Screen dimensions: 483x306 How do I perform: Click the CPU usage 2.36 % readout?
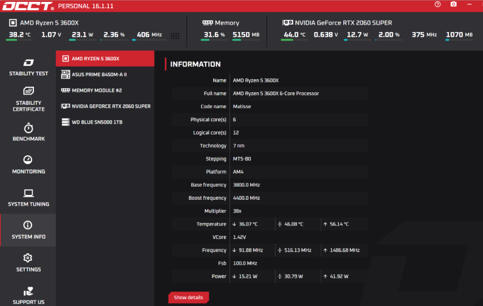click(114, 35)
